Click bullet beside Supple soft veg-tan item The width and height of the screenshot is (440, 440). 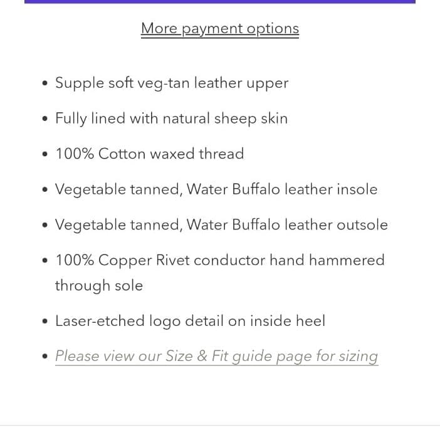coord(45,83)
